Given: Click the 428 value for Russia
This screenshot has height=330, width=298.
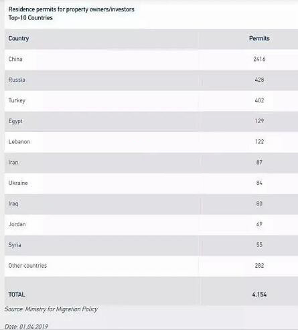Looking at the screenshot, I should tap(259, 80).
